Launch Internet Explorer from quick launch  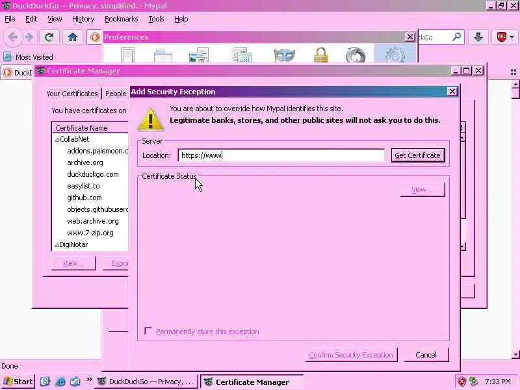pos(60,382)
